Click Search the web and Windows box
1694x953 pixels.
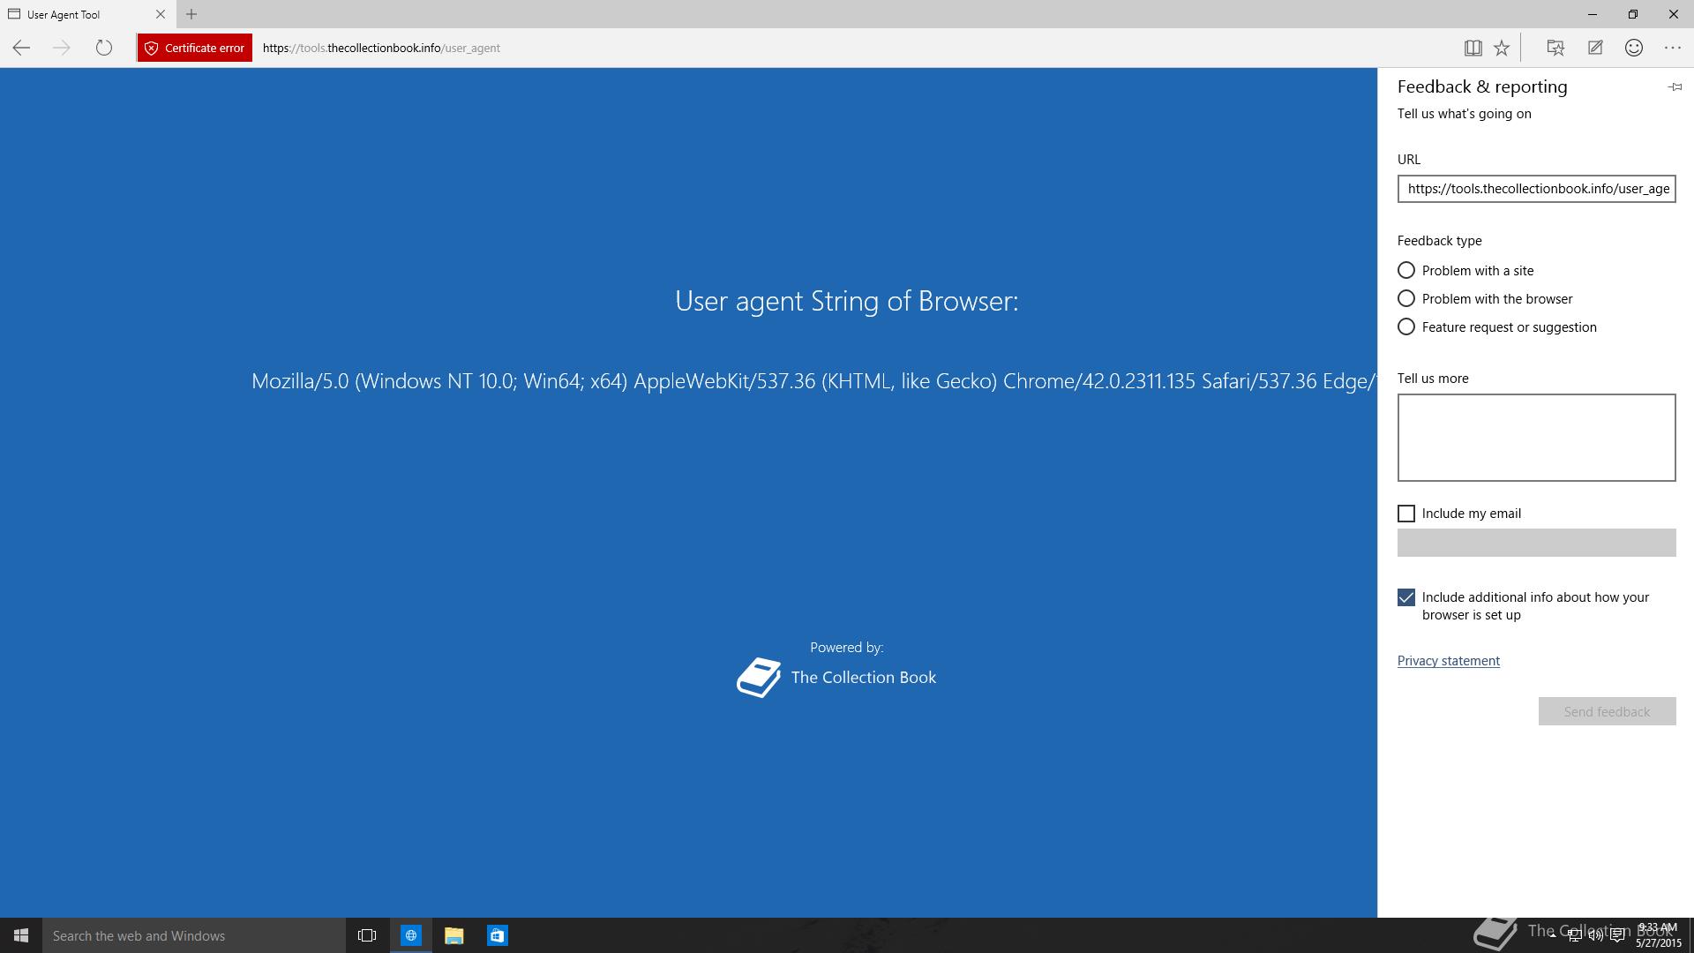194,935
